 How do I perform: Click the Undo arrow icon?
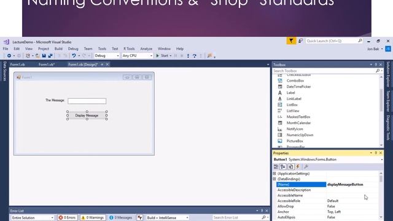click(74, 56)
